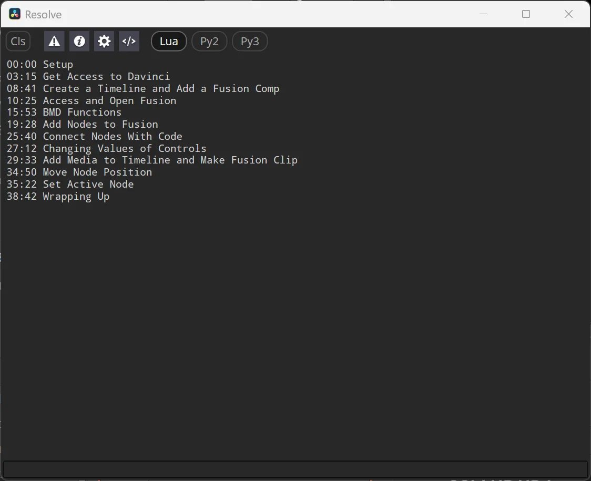The height and width of the screenshot is (481, 591).
Task: Click the '00:00 Setup' console line
Action: click(x=40, y=65)
